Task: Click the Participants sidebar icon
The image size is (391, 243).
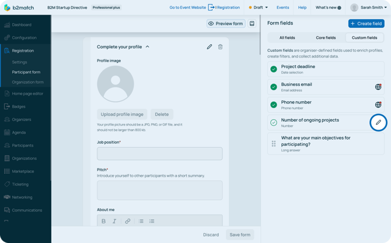Action: click(x=7, y=145)
